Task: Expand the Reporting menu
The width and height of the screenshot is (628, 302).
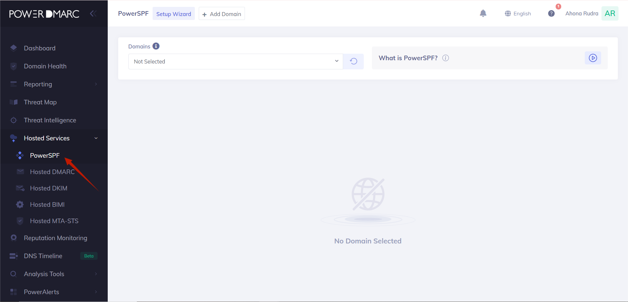Action: pos(96,84)
